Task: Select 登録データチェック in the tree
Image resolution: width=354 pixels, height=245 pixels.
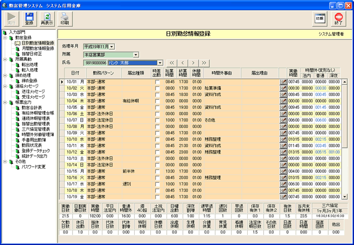Action: click(x=36, y=151)
